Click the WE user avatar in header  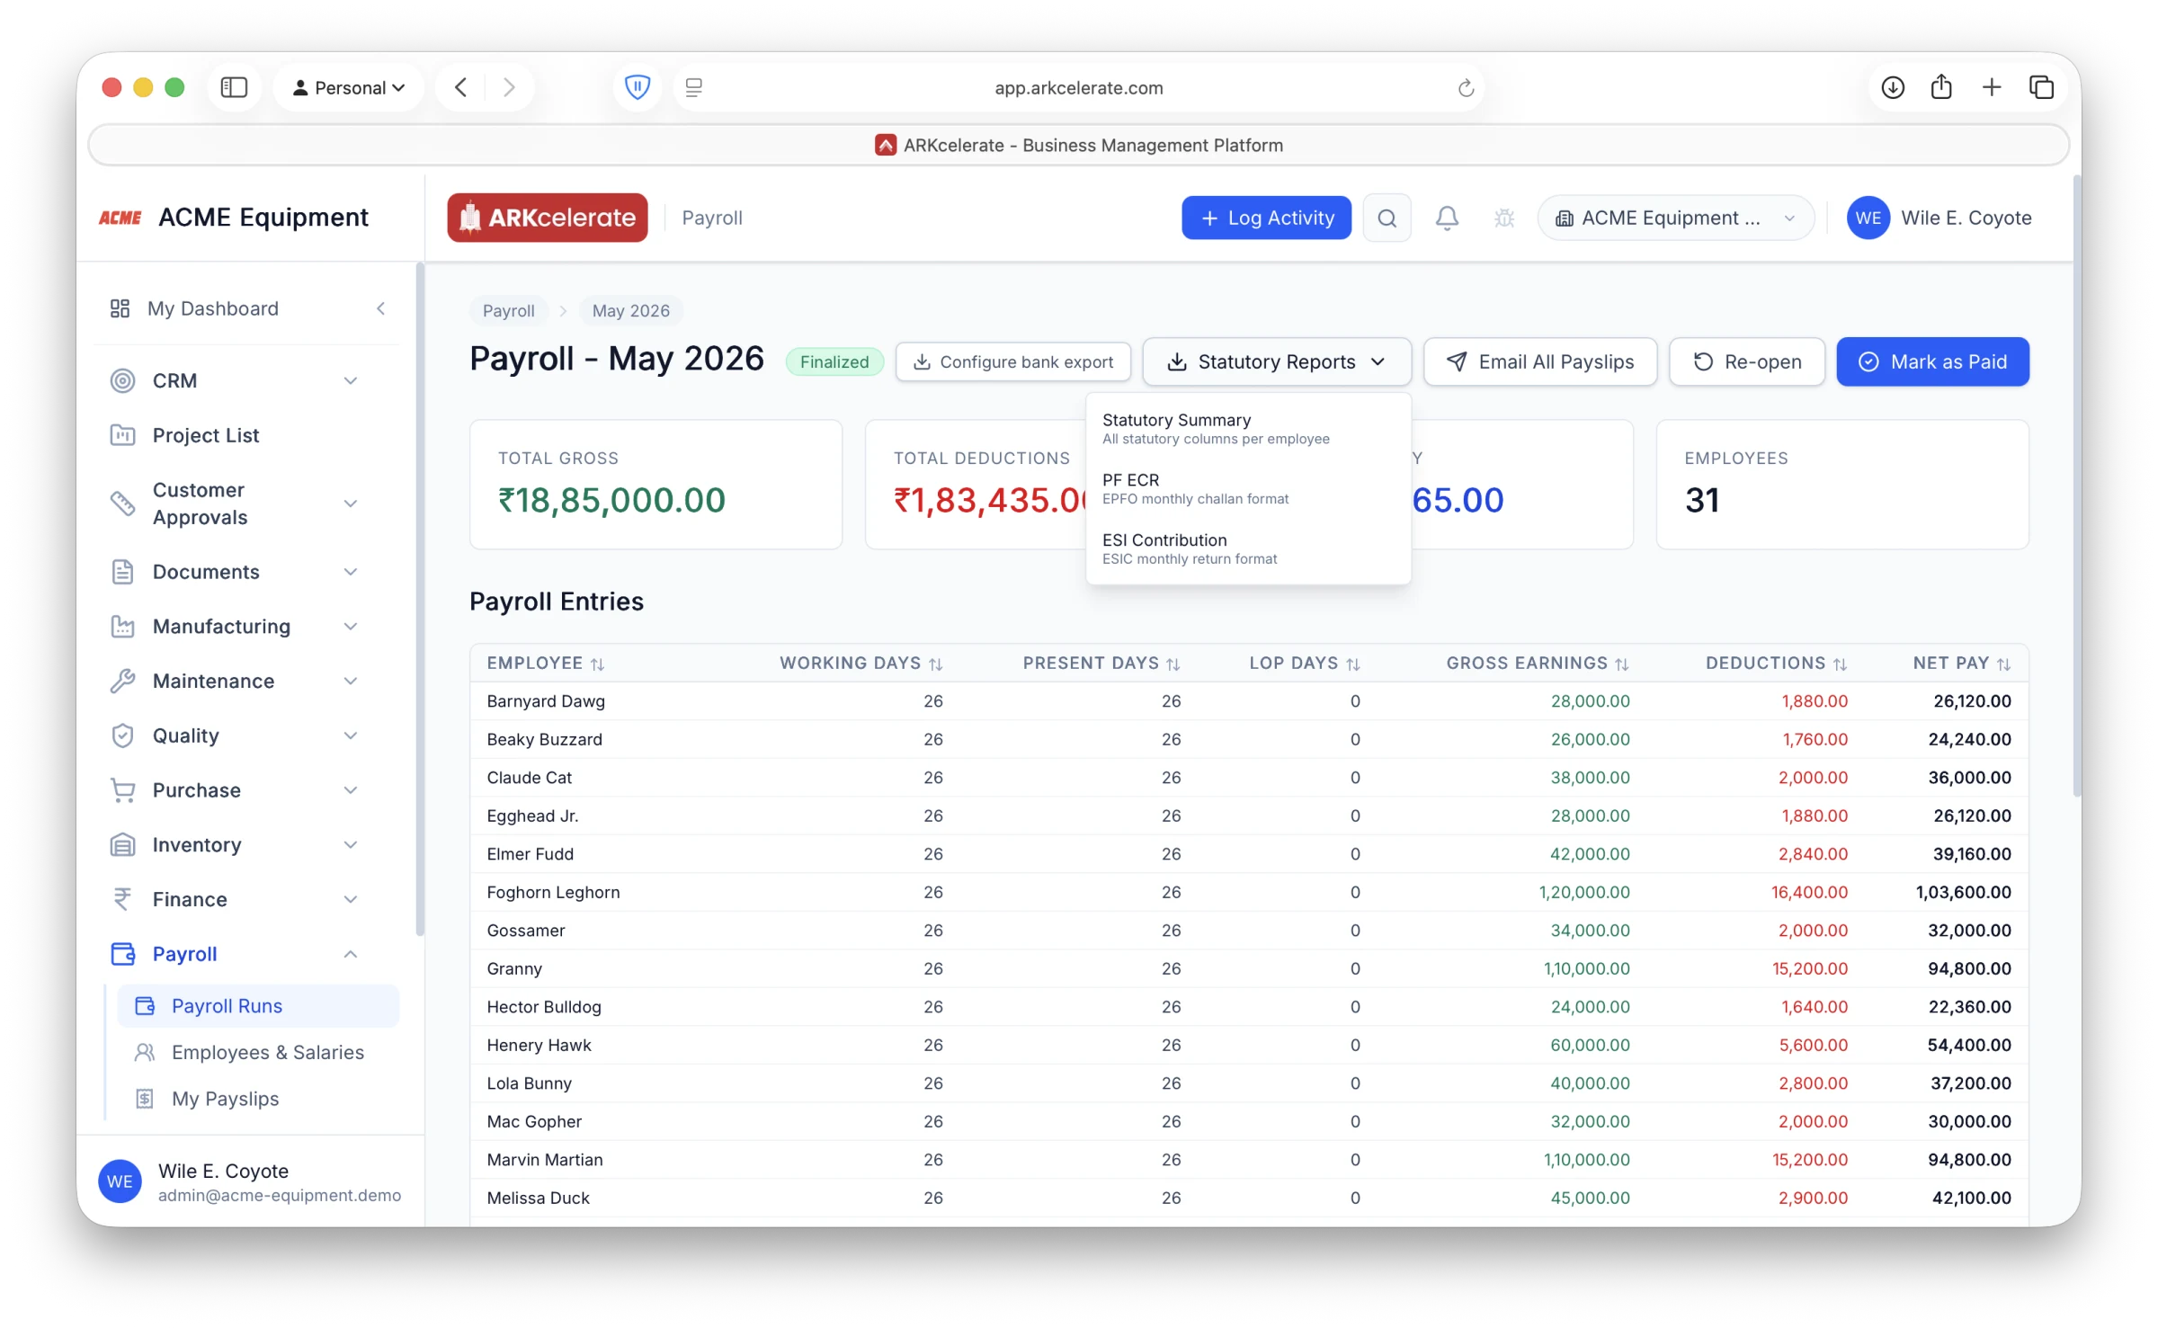tap(1868, 218)
